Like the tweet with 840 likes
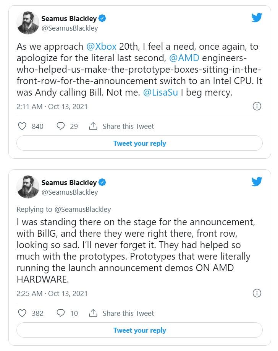The image size is (278, 351). pos(22,126)
